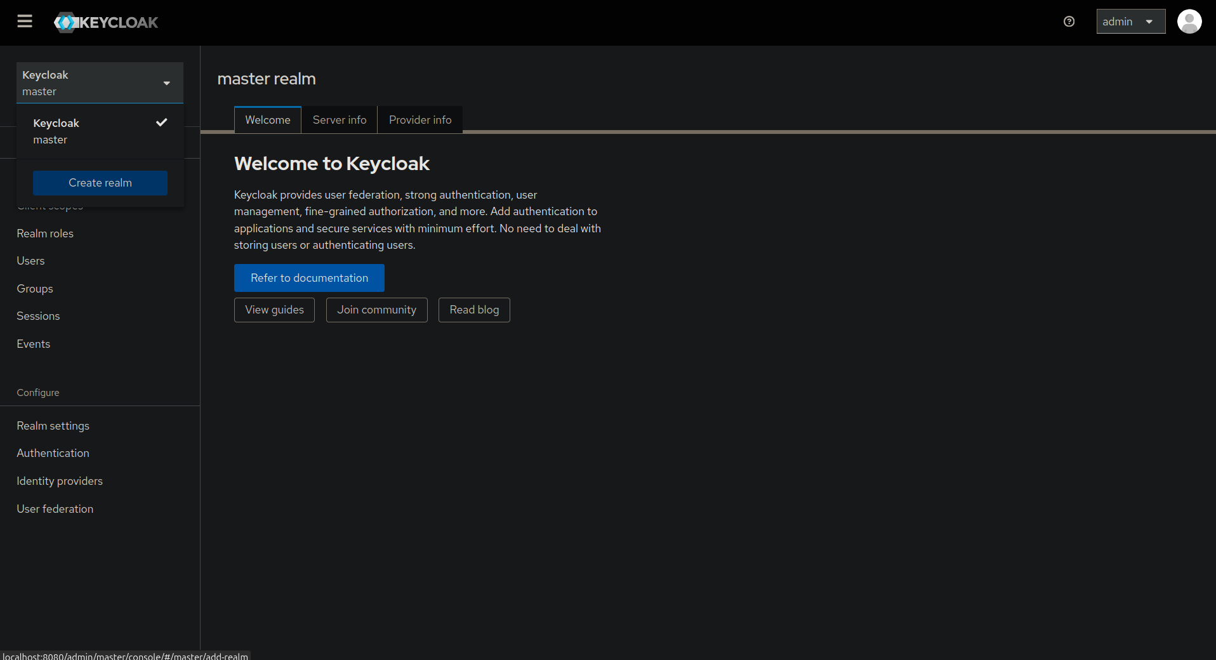The image size is (1216, 660).
Task: Toggle the hamburger navigation menu
Action: tap(25, 22)
